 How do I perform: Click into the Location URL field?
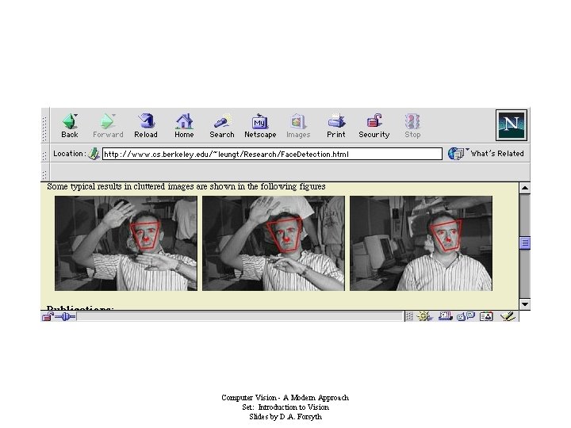point(272,154)
